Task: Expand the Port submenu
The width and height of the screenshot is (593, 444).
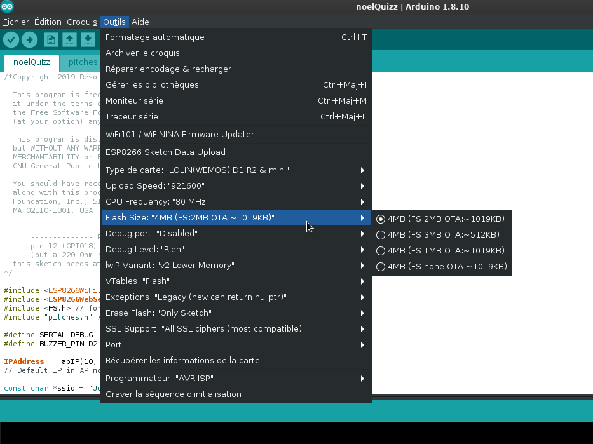Action: point(236,345)
